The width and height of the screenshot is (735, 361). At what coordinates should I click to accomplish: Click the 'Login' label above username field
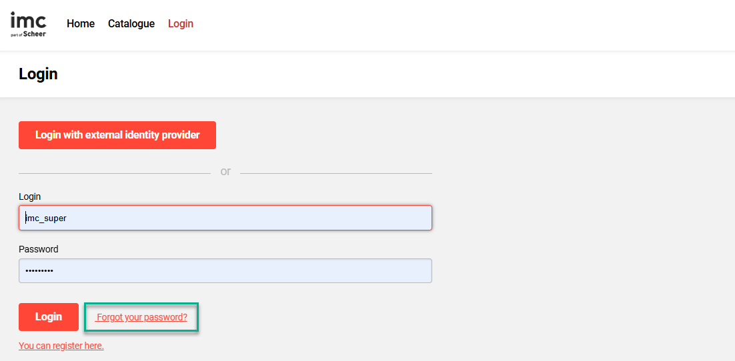[x=30, y=196]
